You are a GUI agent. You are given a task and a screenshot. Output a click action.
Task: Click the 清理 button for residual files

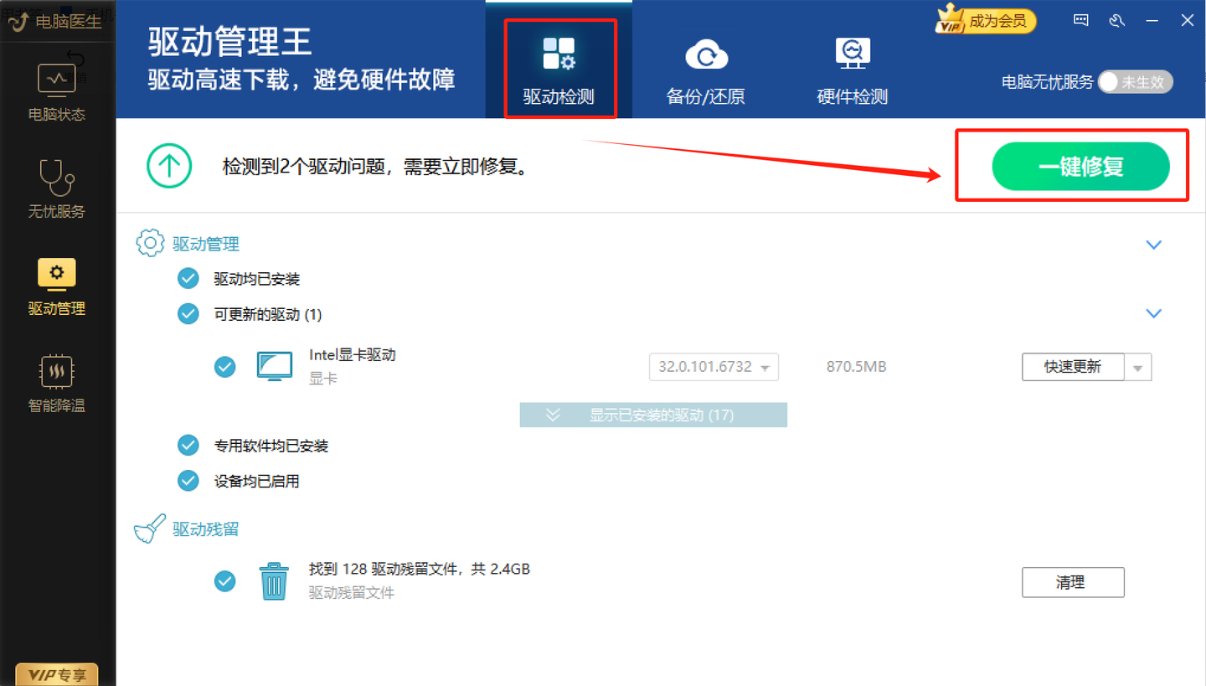coord(1073,581)
